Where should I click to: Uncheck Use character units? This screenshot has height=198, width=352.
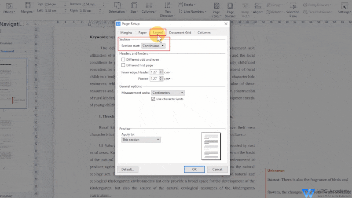(153, 99)
